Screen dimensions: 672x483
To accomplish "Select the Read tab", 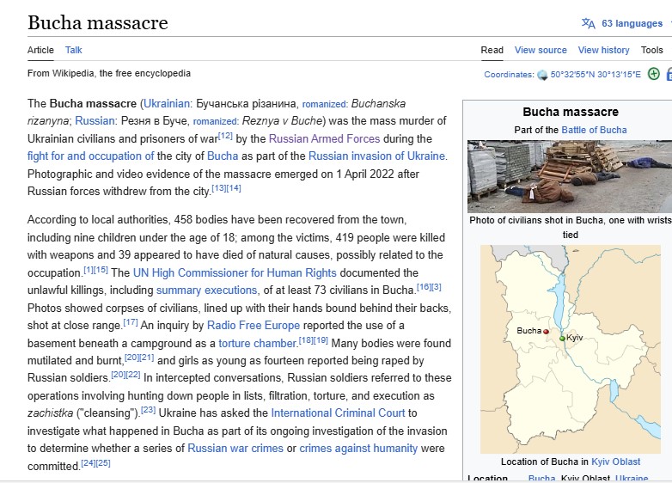I will 492,50.
